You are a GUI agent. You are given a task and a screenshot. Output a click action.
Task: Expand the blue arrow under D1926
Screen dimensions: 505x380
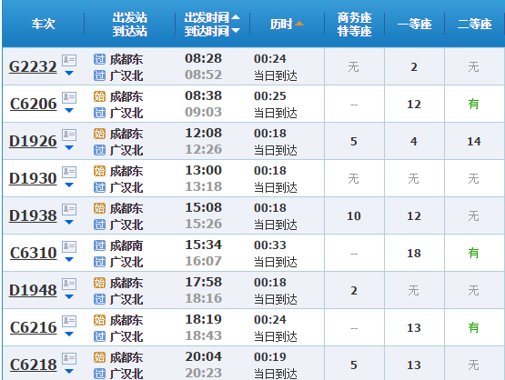(69, 148)
